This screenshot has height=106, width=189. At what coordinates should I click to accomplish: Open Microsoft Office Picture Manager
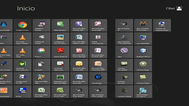click(x=79, y=52)
